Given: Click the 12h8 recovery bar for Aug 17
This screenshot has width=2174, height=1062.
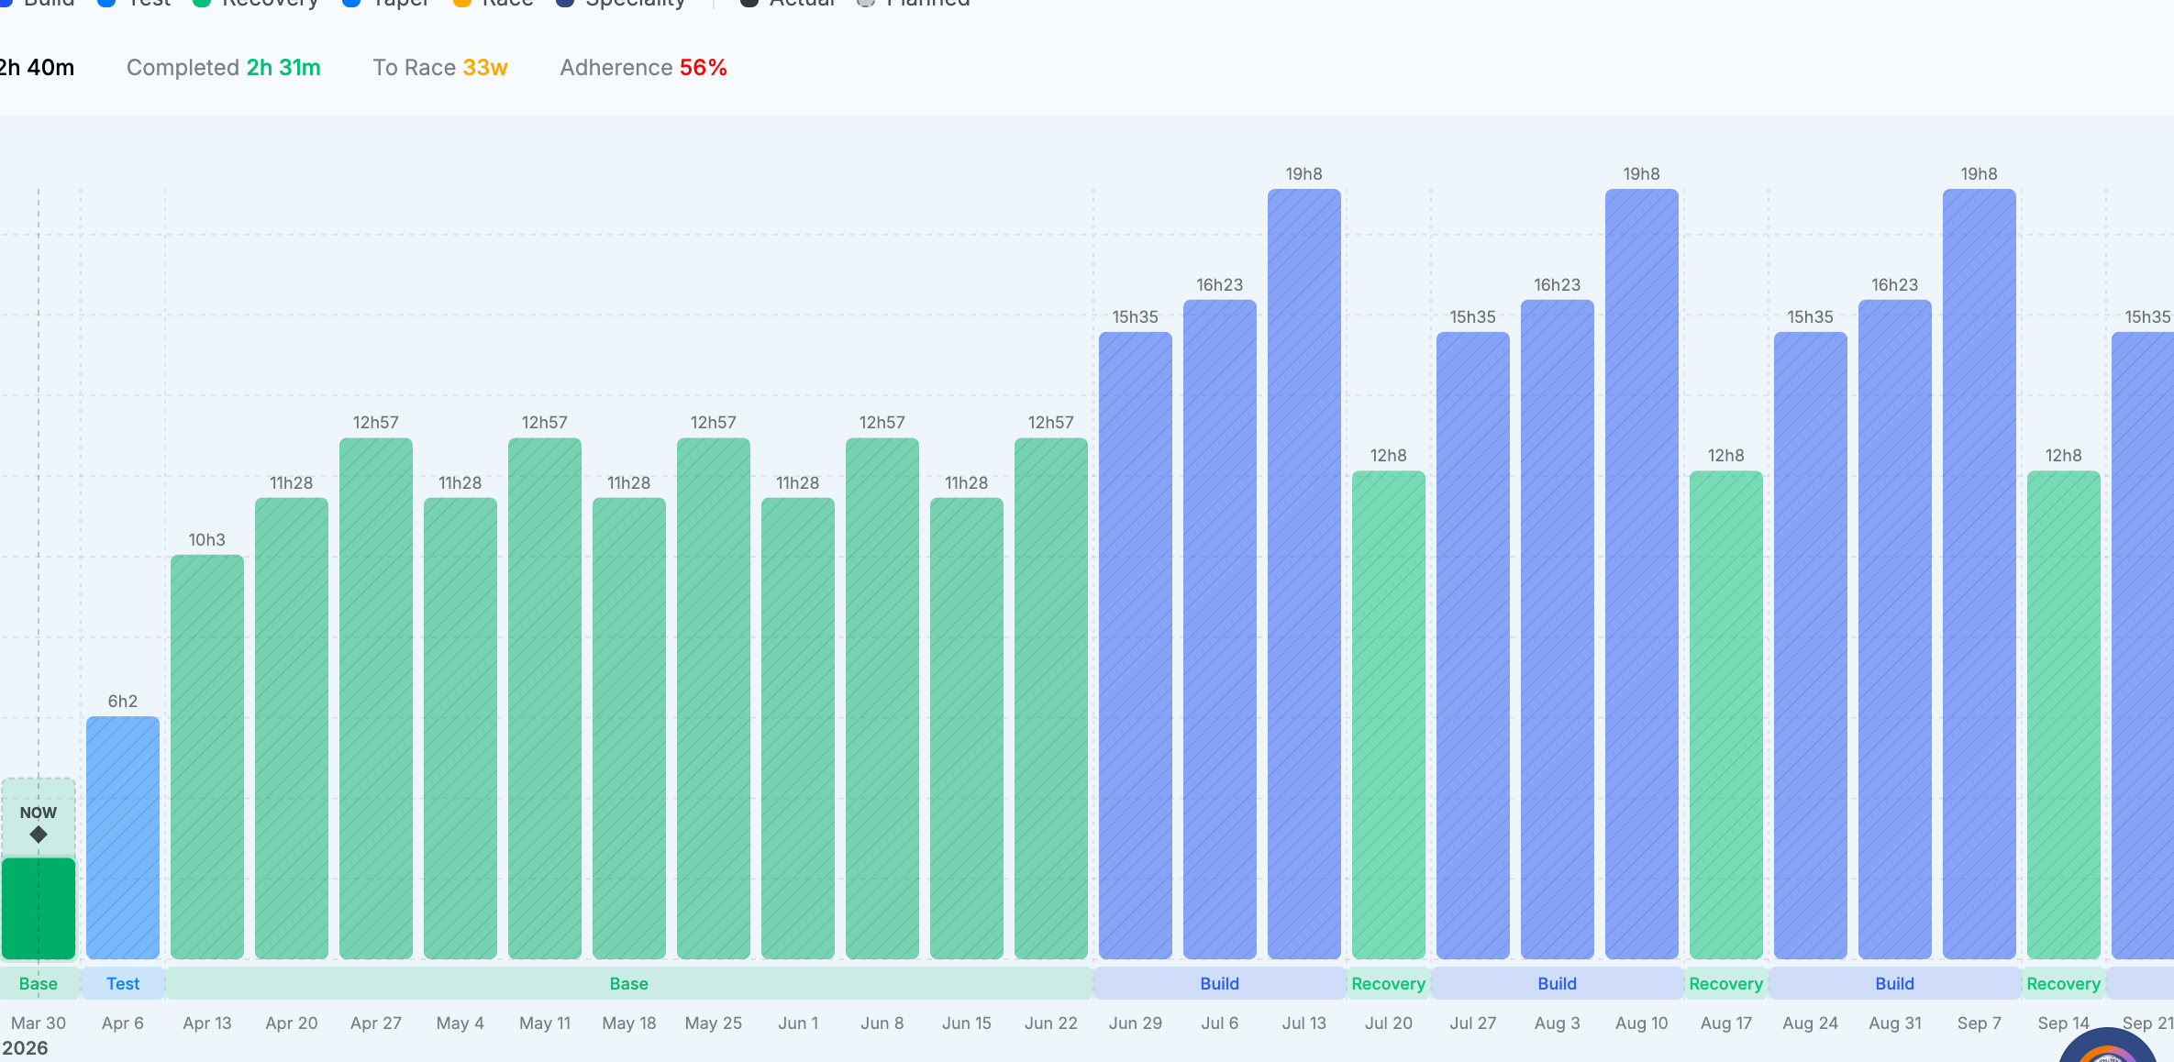Looking at the screenshot, I should [x=1725, y=715].
